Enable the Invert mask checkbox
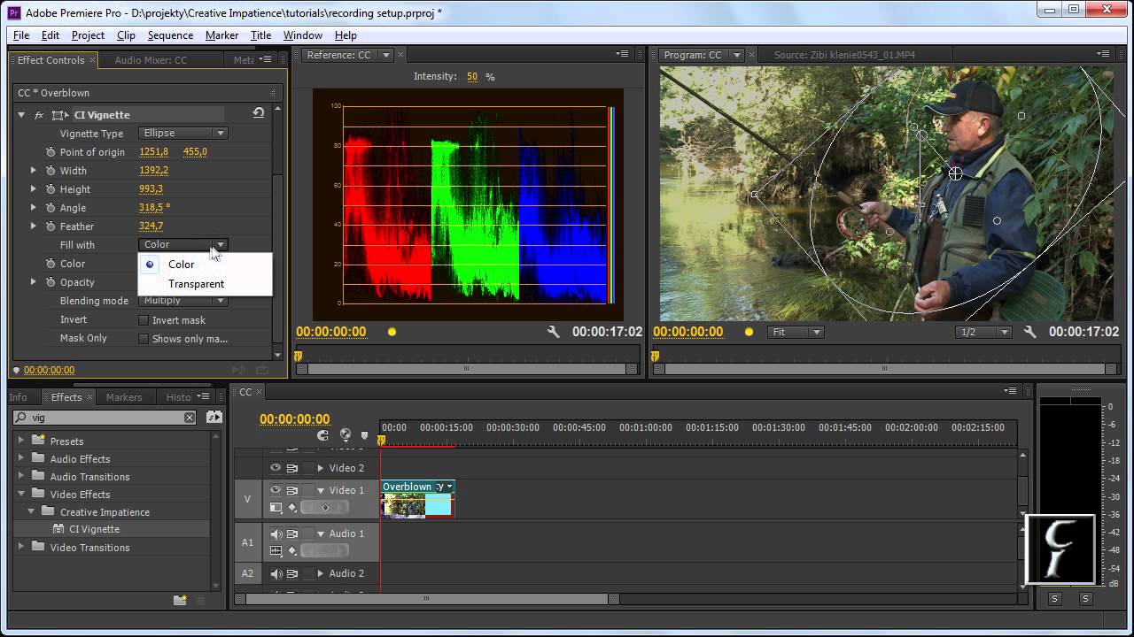This screenshot has width=1134, height=637. tap(144, 320)
